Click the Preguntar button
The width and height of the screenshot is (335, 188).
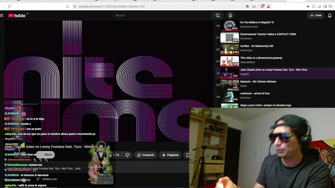point(170,155)
